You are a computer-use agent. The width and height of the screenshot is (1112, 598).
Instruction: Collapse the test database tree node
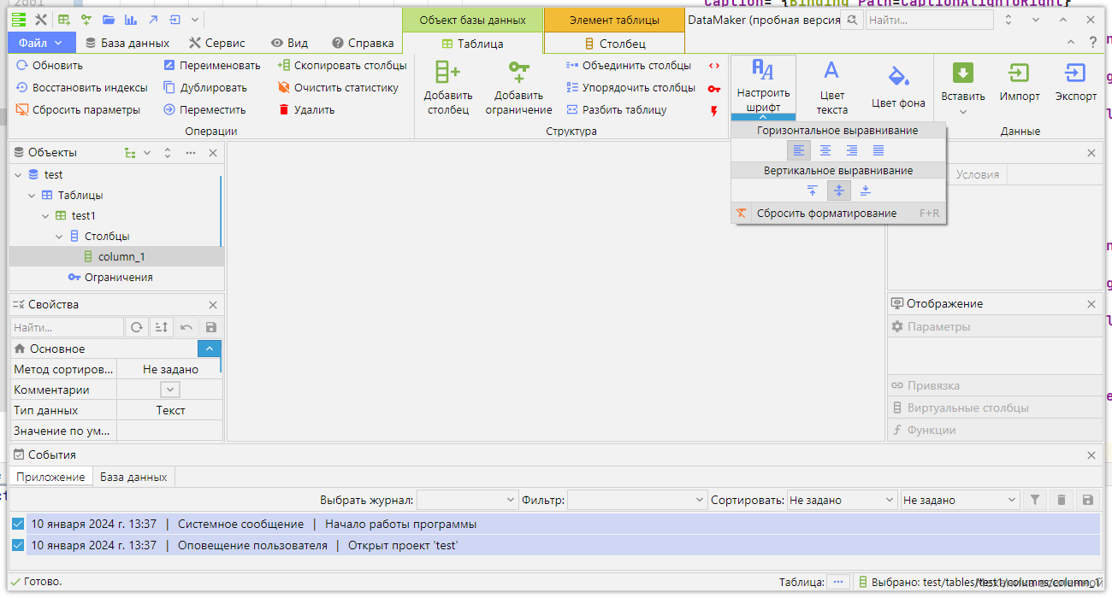click(x=19, y=174)
